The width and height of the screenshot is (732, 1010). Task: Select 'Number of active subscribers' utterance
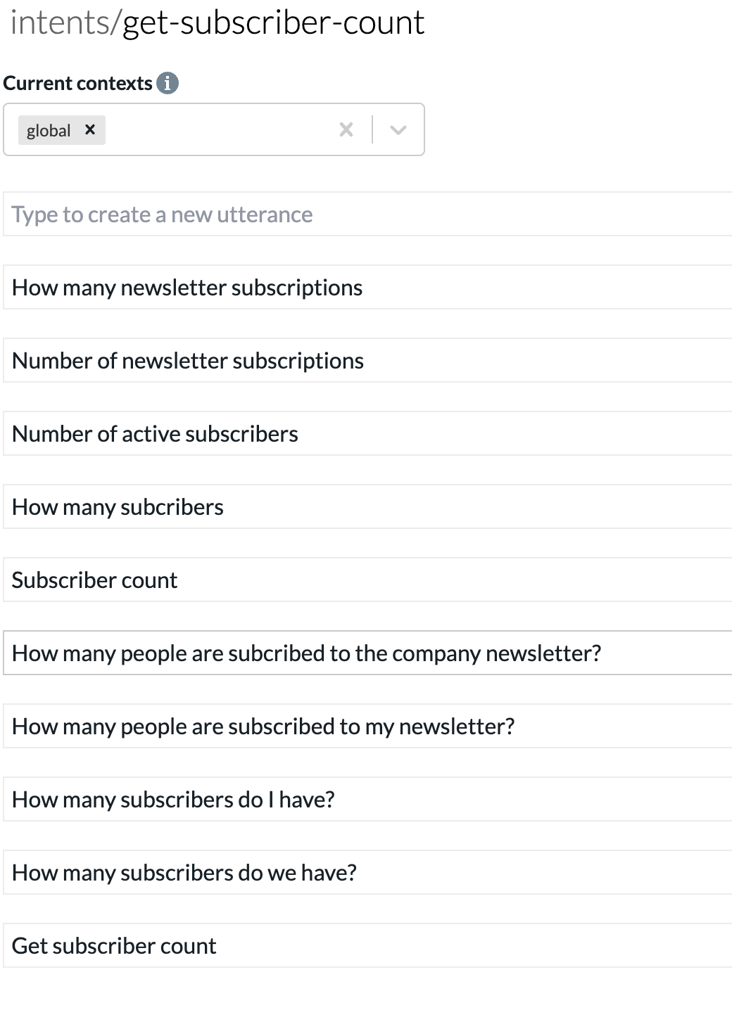(x=367, y=433)
